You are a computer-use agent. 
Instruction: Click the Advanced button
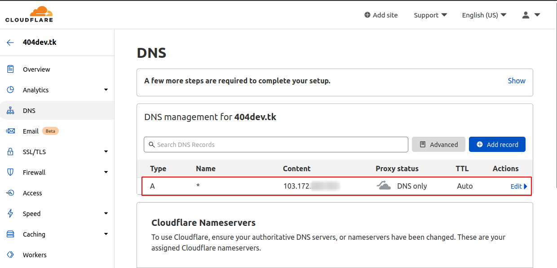[x=439, y=144]
